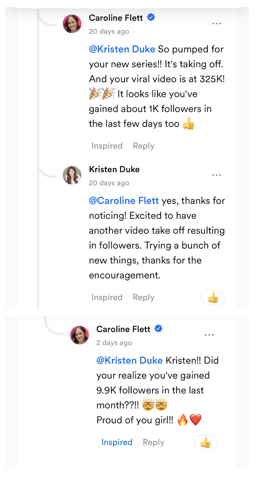Open @Kristen Duke mention in the bottom comment
This screenshot has height=477, width=259.
pyautogui.click(x=129, y=361)
